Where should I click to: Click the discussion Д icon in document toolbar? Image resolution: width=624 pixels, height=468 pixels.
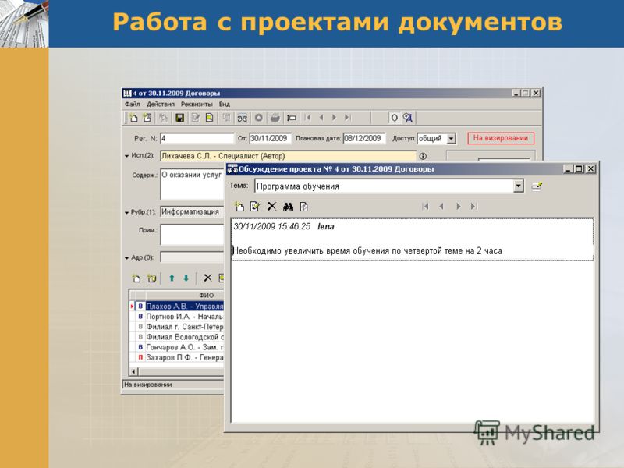(408, 118)
